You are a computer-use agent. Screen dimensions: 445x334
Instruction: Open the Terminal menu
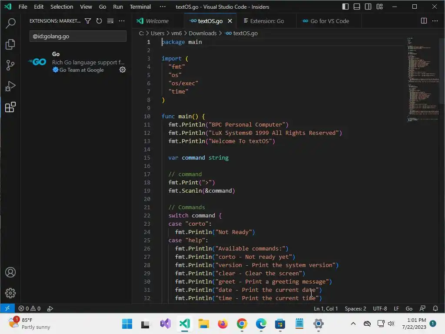point(140,7)
